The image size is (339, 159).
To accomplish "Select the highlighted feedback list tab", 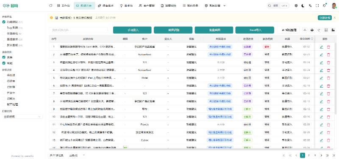I will 84,6.
